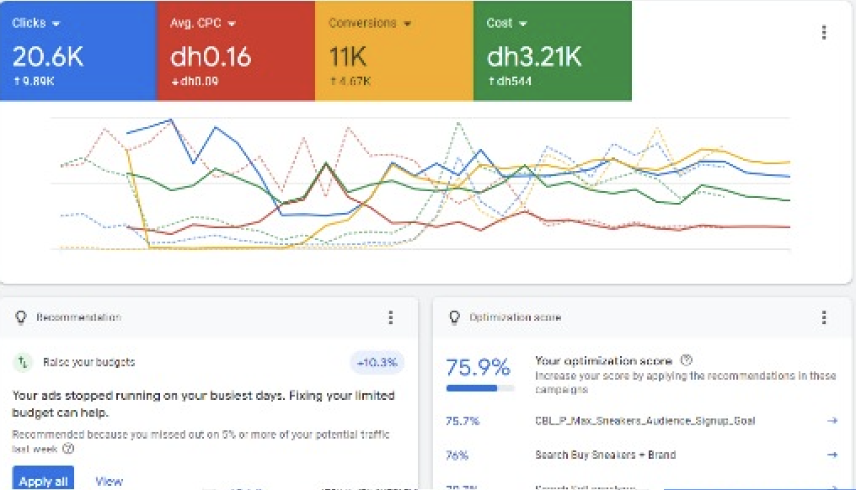The height and width of the screenshot is (490, 856).
Task: Open arrow for CBL_P_Max_Sneakers_Audience_Signup_Goal campaign
Action: pos(832,420)
